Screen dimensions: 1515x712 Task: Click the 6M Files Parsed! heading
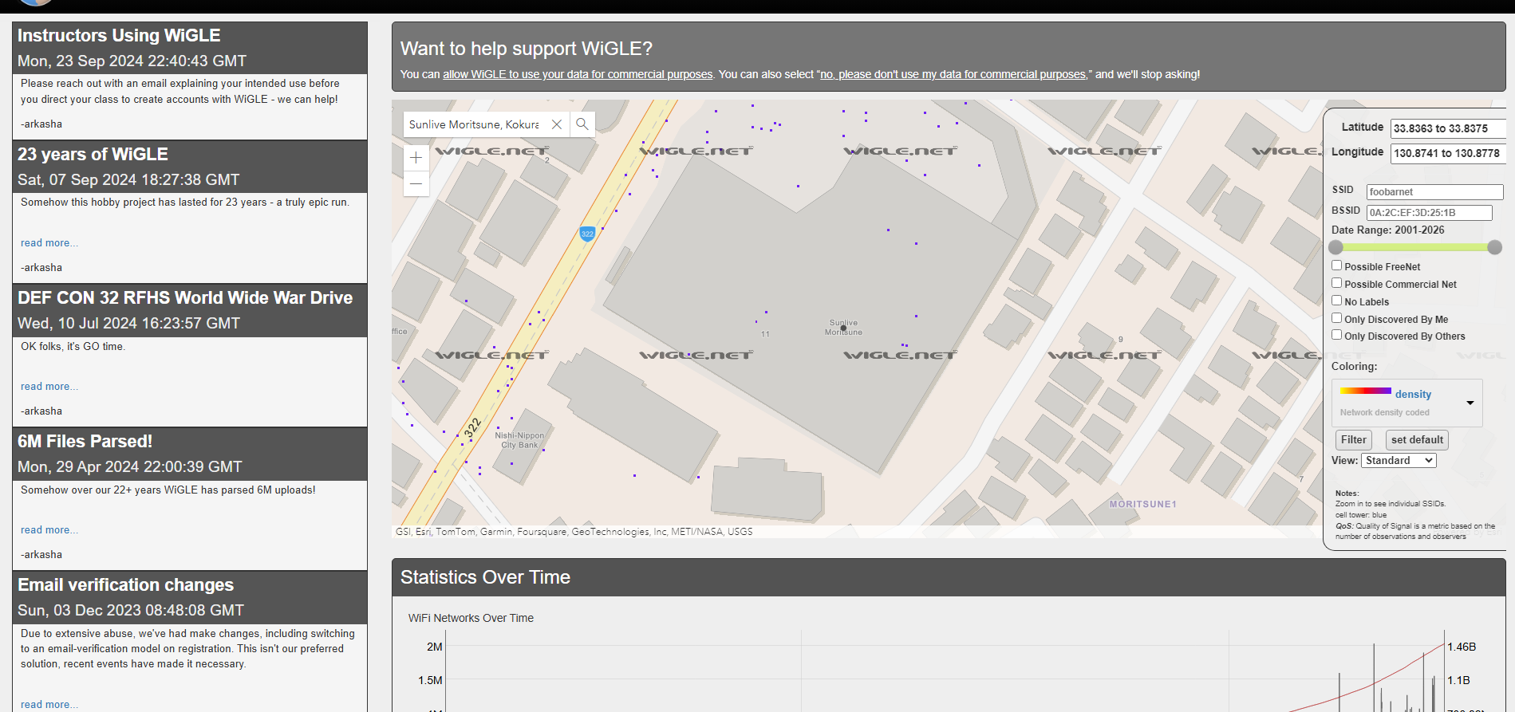click(x=85, y=441)
